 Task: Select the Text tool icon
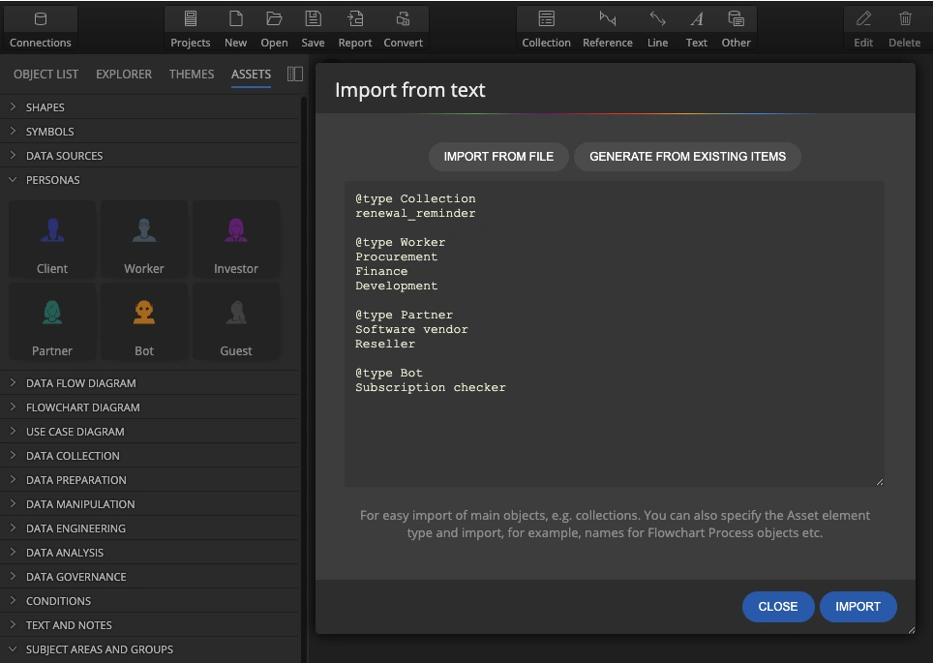pyautogui.click(x=696, y=19)
